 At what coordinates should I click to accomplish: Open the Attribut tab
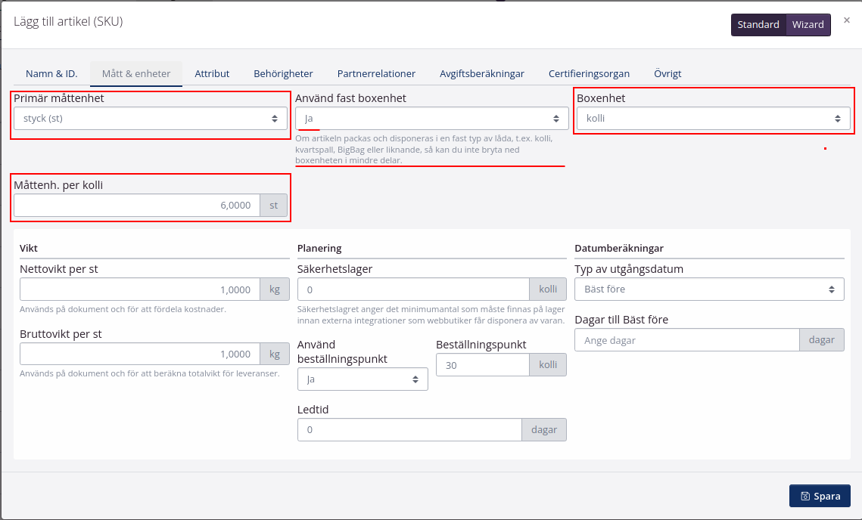[212, 74]
